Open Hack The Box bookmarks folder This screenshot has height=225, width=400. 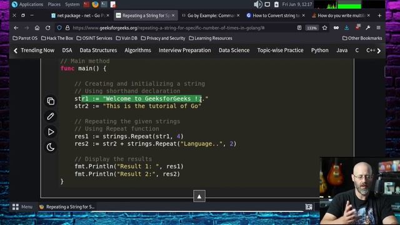click(57, 38)
